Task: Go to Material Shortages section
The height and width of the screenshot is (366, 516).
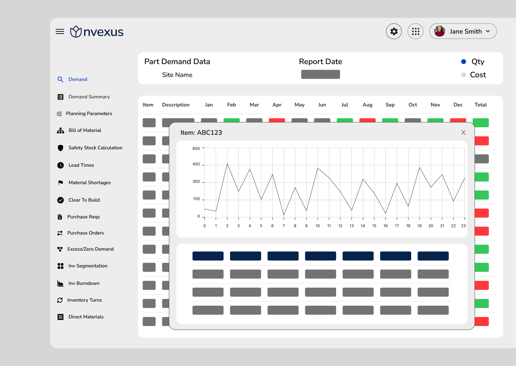Action: point(90,183)
